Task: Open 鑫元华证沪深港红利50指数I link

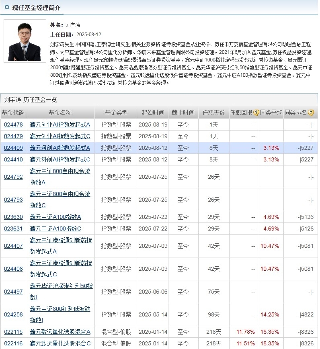Action: [61, 292]
